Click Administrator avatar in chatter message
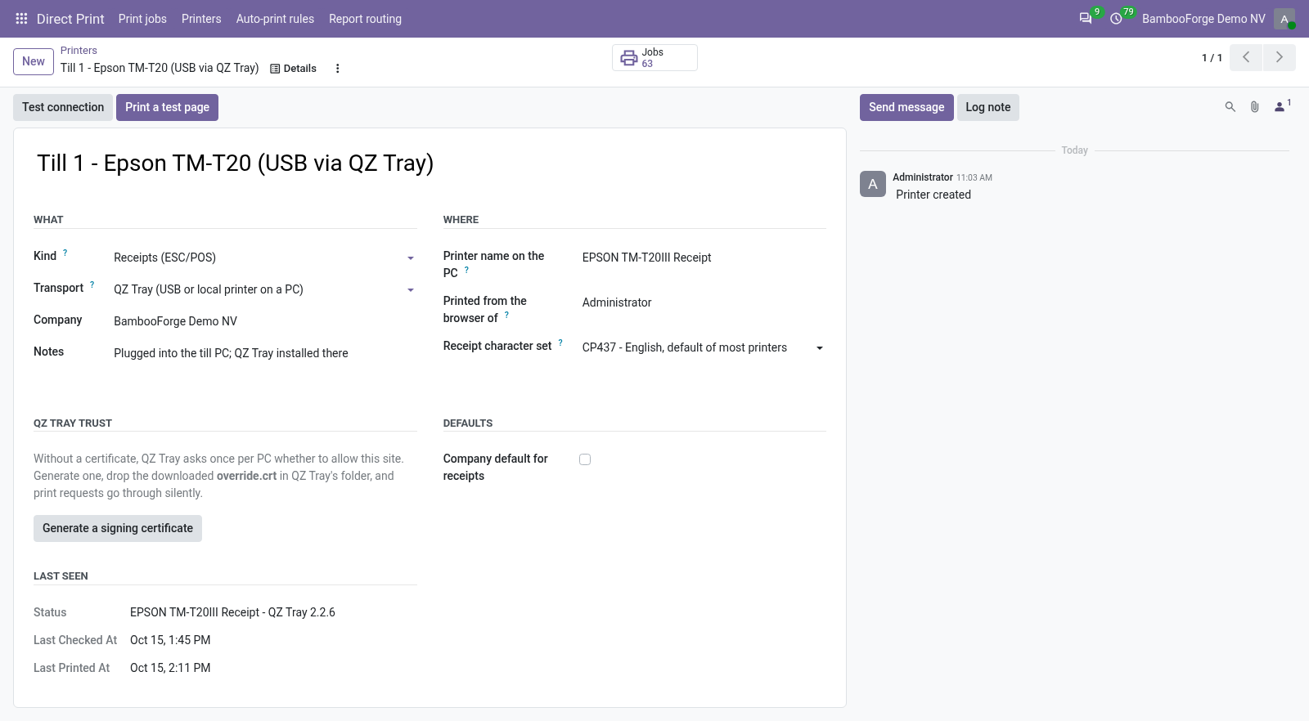Screen dimensions: 1309x721 click(873, 184)
